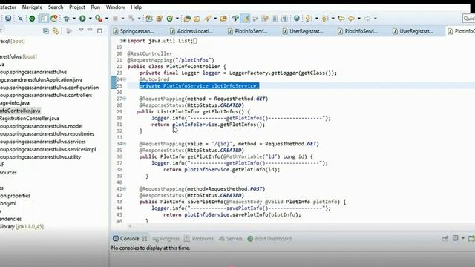Image resolution: width=475 pixels, height=267 pixels.
Task: Switch to the Servers tab
Action: (x=231, y=239)
